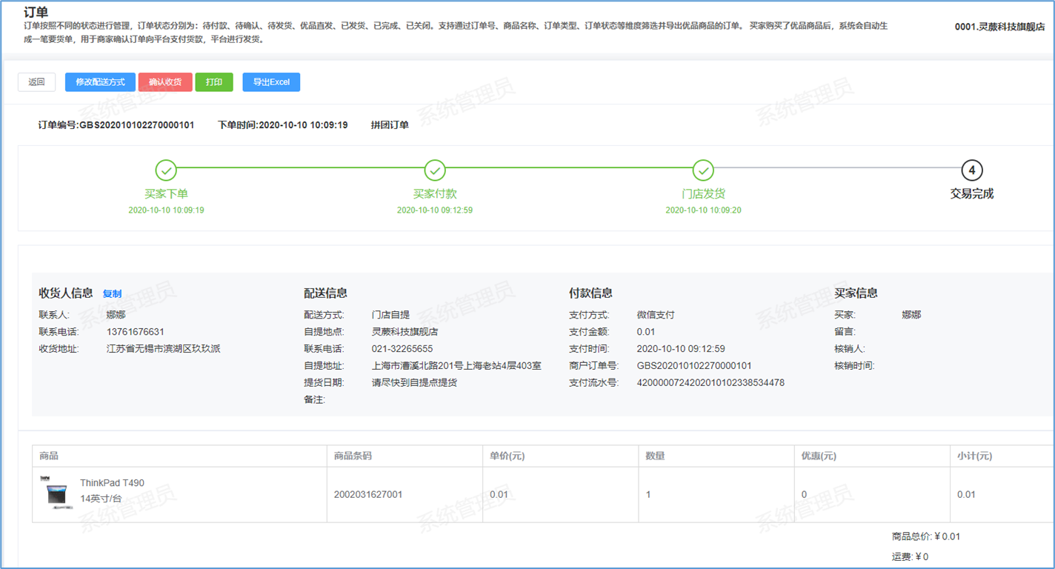The image size is (1055, 569).
Task: Click the 单价(元) column header
Action: click(x=507, y=456)
